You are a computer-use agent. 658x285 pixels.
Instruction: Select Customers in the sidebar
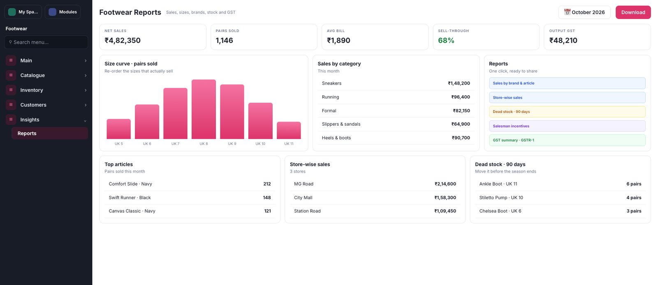pos(33,105)
